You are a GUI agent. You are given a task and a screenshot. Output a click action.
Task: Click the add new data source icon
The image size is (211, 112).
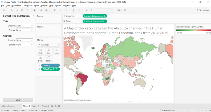[x=27, y=10]
